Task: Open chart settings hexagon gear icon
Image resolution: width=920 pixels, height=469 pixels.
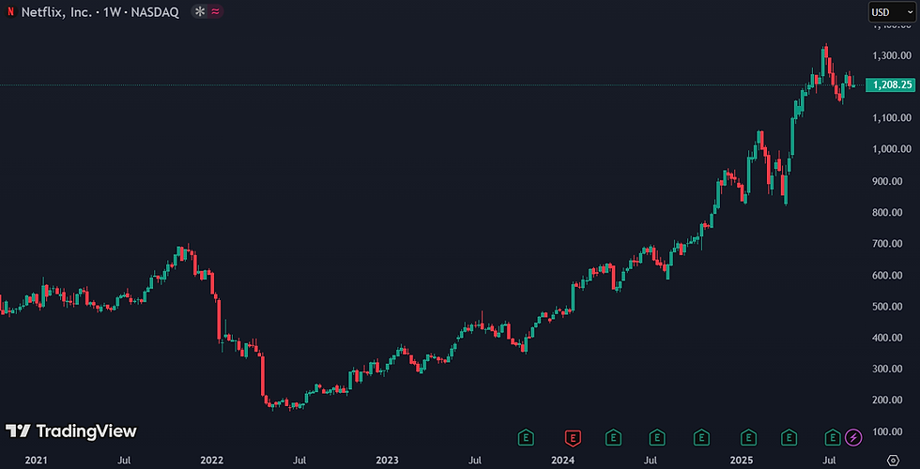Action: (x=893, y=461)
